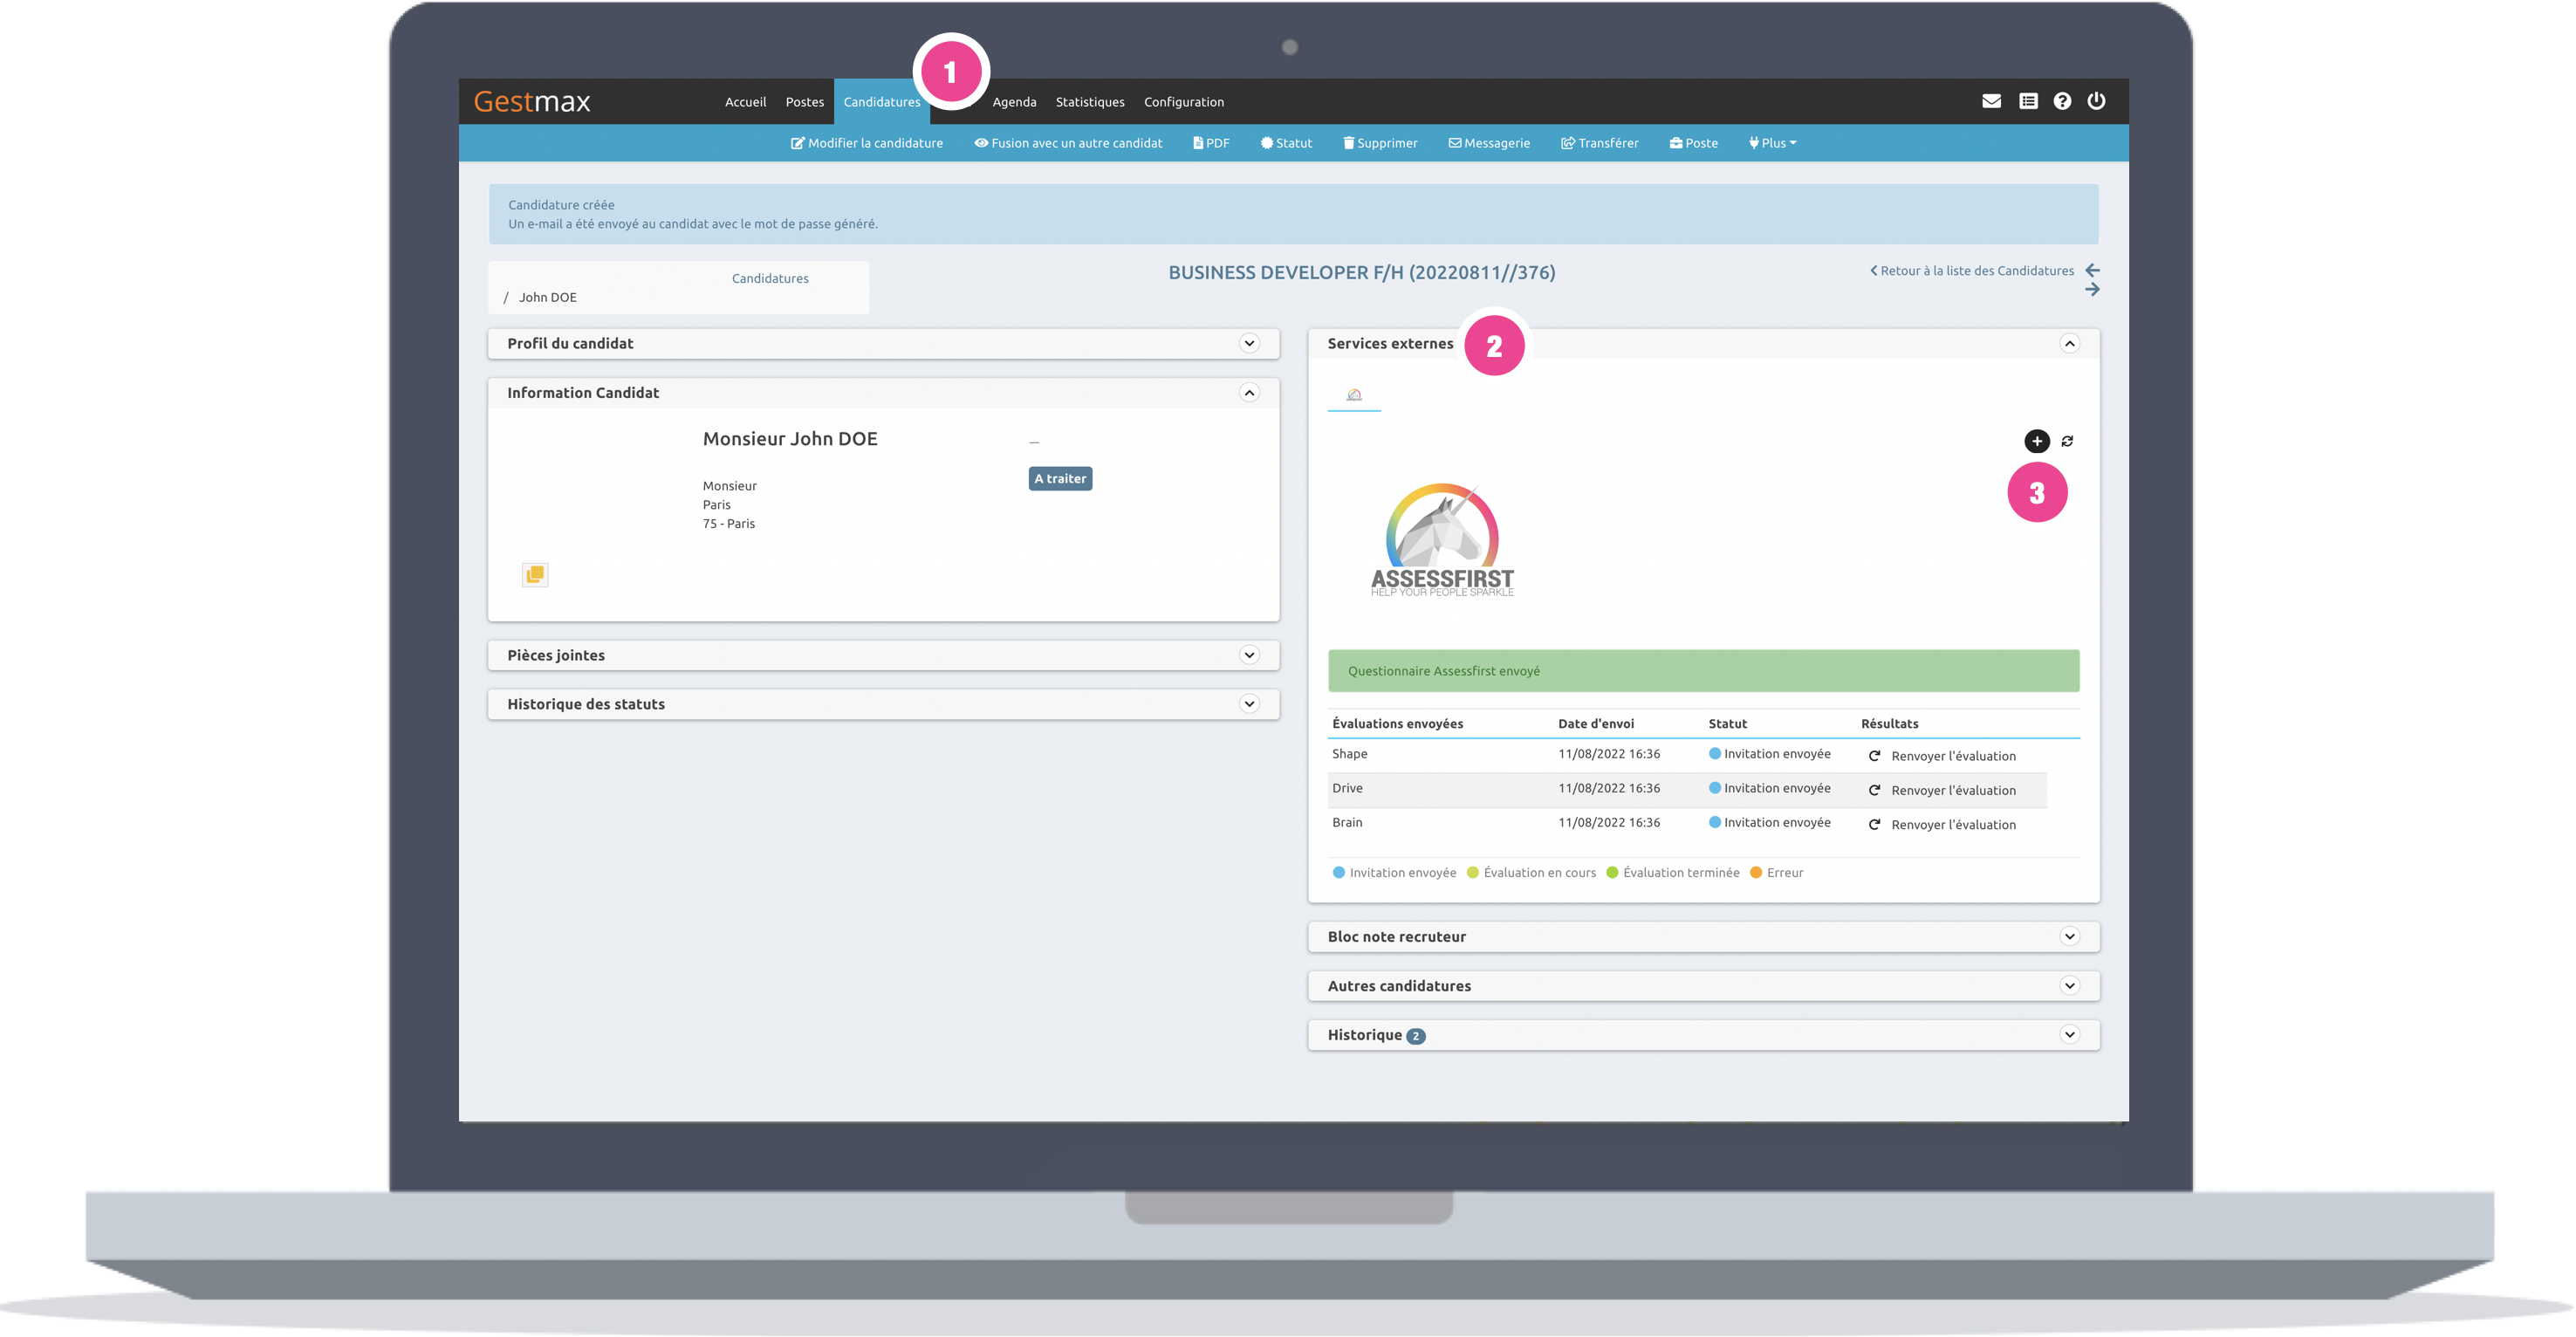The height and width of the screenshot is (1337, 2576).
Task: Go to the Postes menu
Action: click(x=804, y=102)
